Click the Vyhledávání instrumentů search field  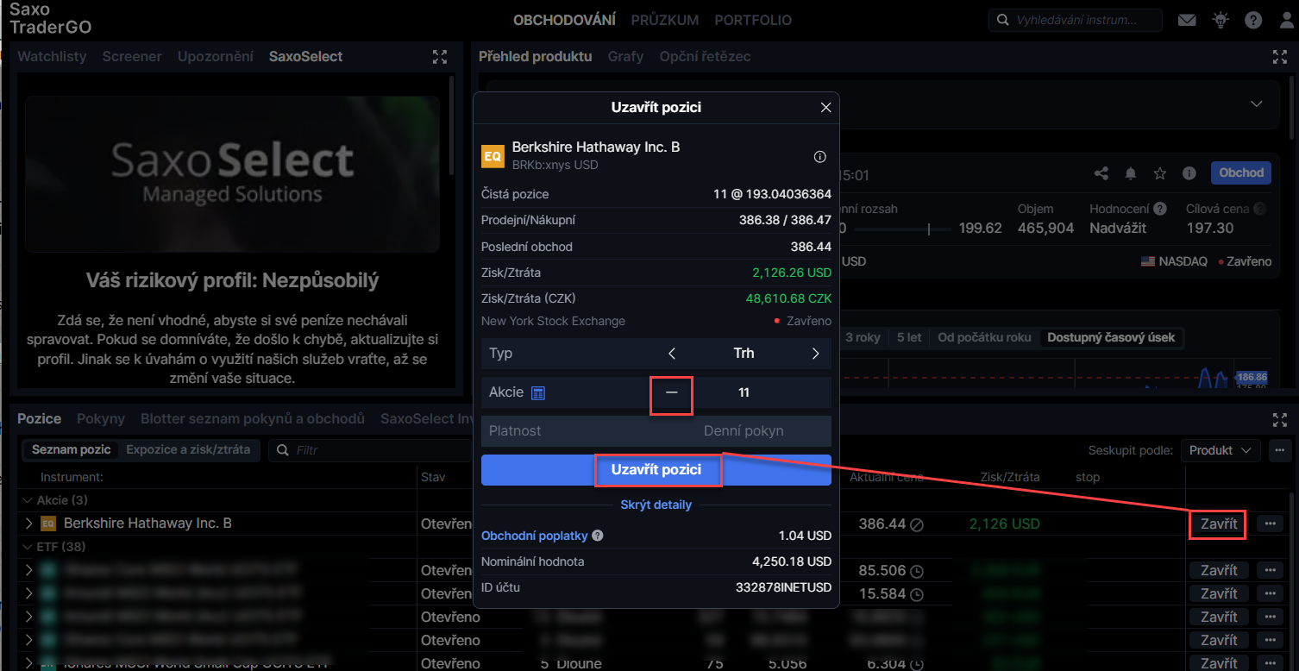(1076, 20)
